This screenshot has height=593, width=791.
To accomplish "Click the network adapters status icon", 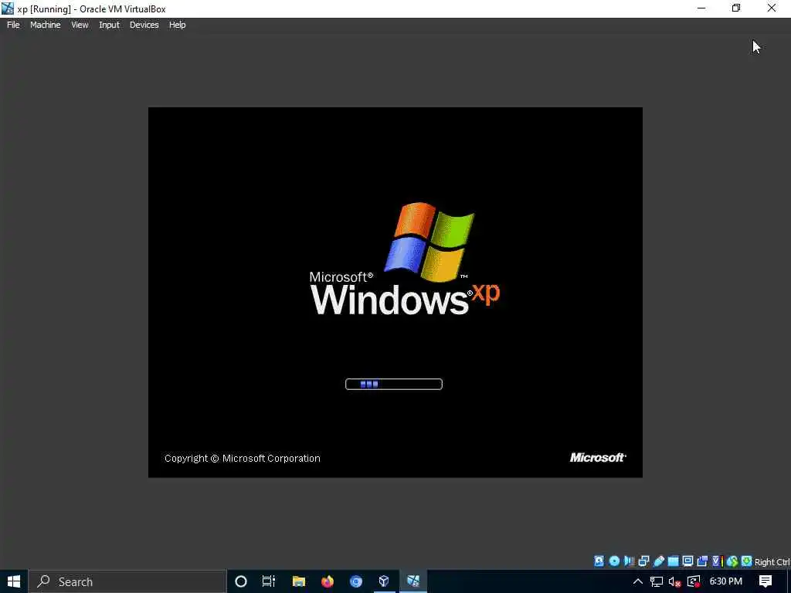I will coord(643,561).
